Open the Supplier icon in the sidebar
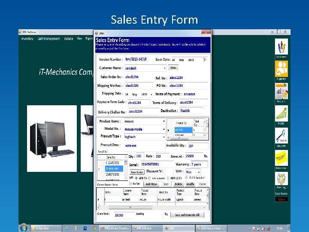The height and width of the screenshot is (232, 309). click(x=282, y=69)
